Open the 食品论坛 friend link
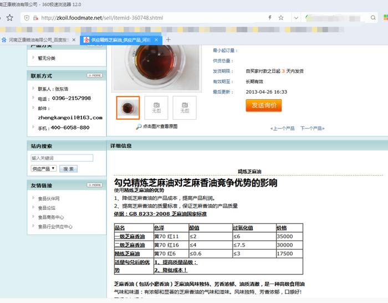This screenshot has height=303, width=388. tap(47, 208)
